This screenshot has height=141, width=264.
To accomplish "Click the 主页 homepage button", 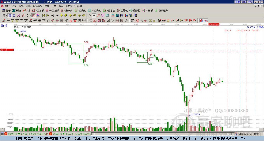I will pos(250,2).
